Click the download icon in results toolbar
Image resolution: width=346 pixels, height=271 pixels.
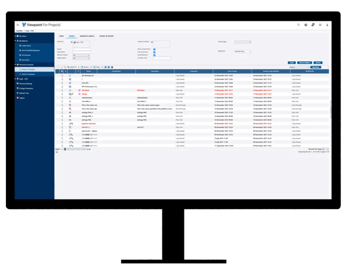[112, 67]
